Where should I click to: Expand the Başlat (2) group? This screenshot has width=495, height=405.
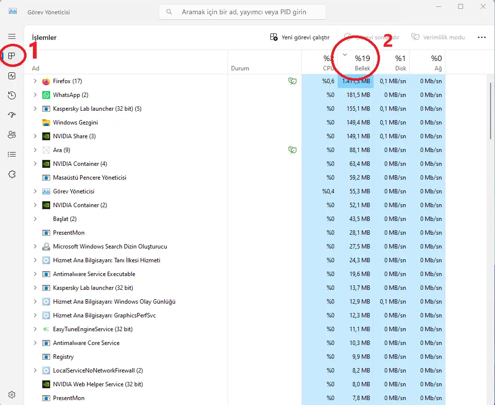pos(35,219)
